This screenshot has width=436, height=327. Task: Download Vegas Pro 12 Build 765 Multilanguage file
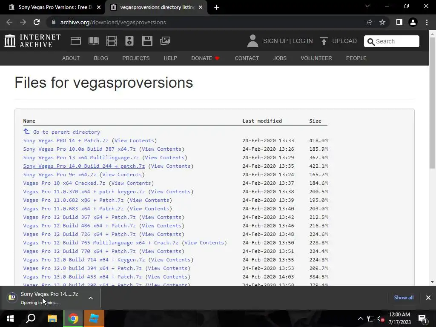[100, 243]
